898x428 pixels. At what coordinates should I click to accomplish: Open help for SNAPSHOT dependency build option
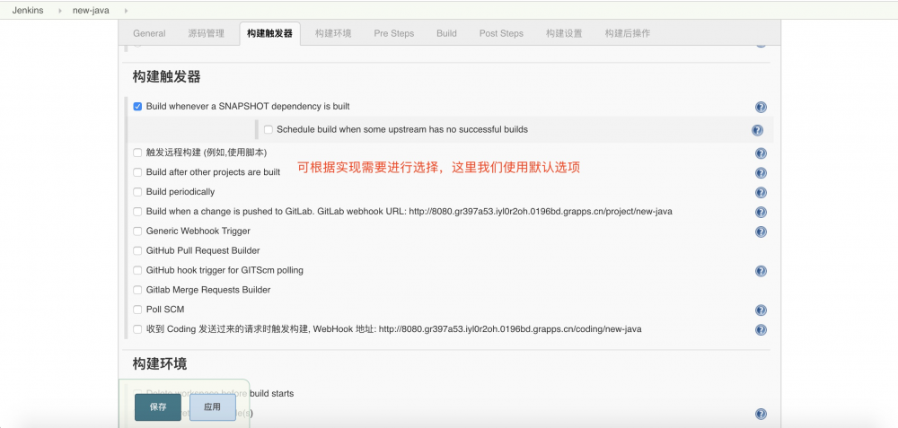click(x=761, y=107)
